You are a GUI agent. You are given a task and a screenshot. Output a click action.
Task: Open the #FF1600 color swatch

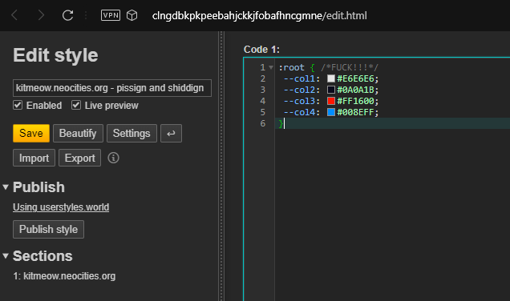(331, 101)
